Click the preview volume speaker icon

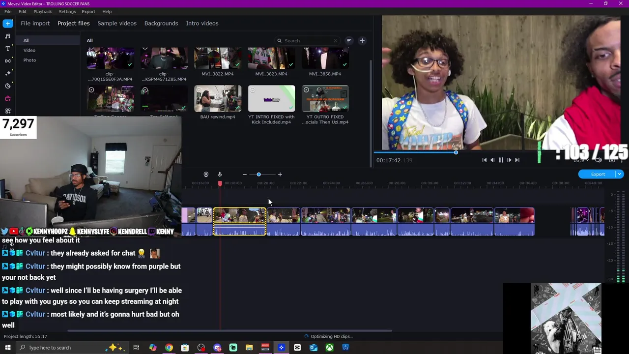(599, 160)
